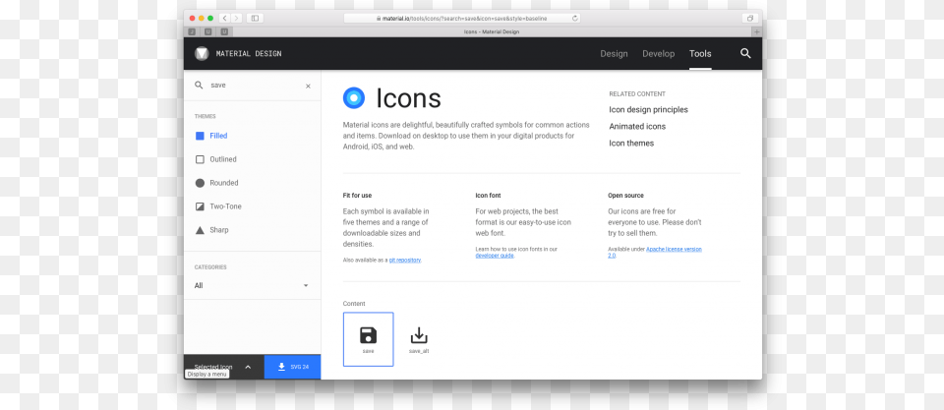
Task: Click Safari's back navigation arrow
Action: pos(224,18)
